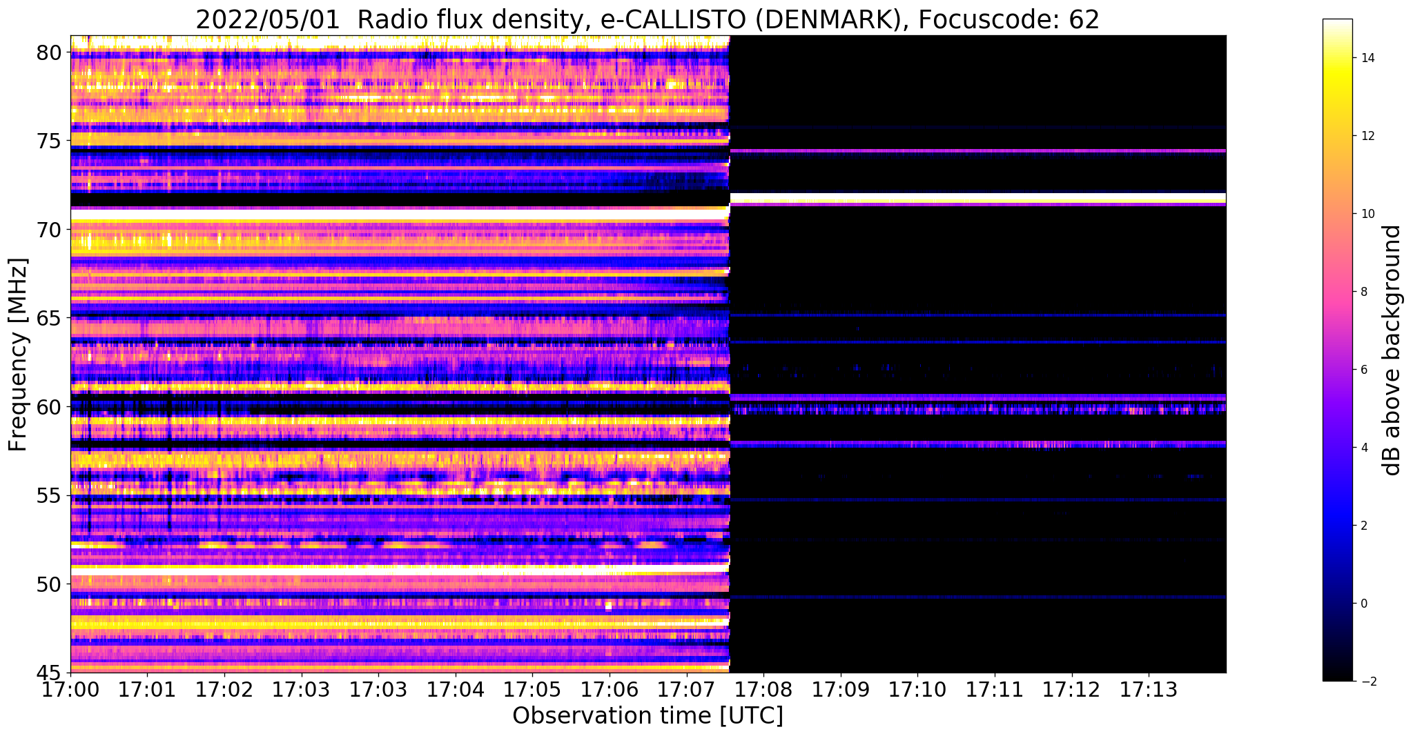Click the x-axis time label 17:00
This screenshot has height=736, width=1413.
pyautogui.click(x=70, y=689)
